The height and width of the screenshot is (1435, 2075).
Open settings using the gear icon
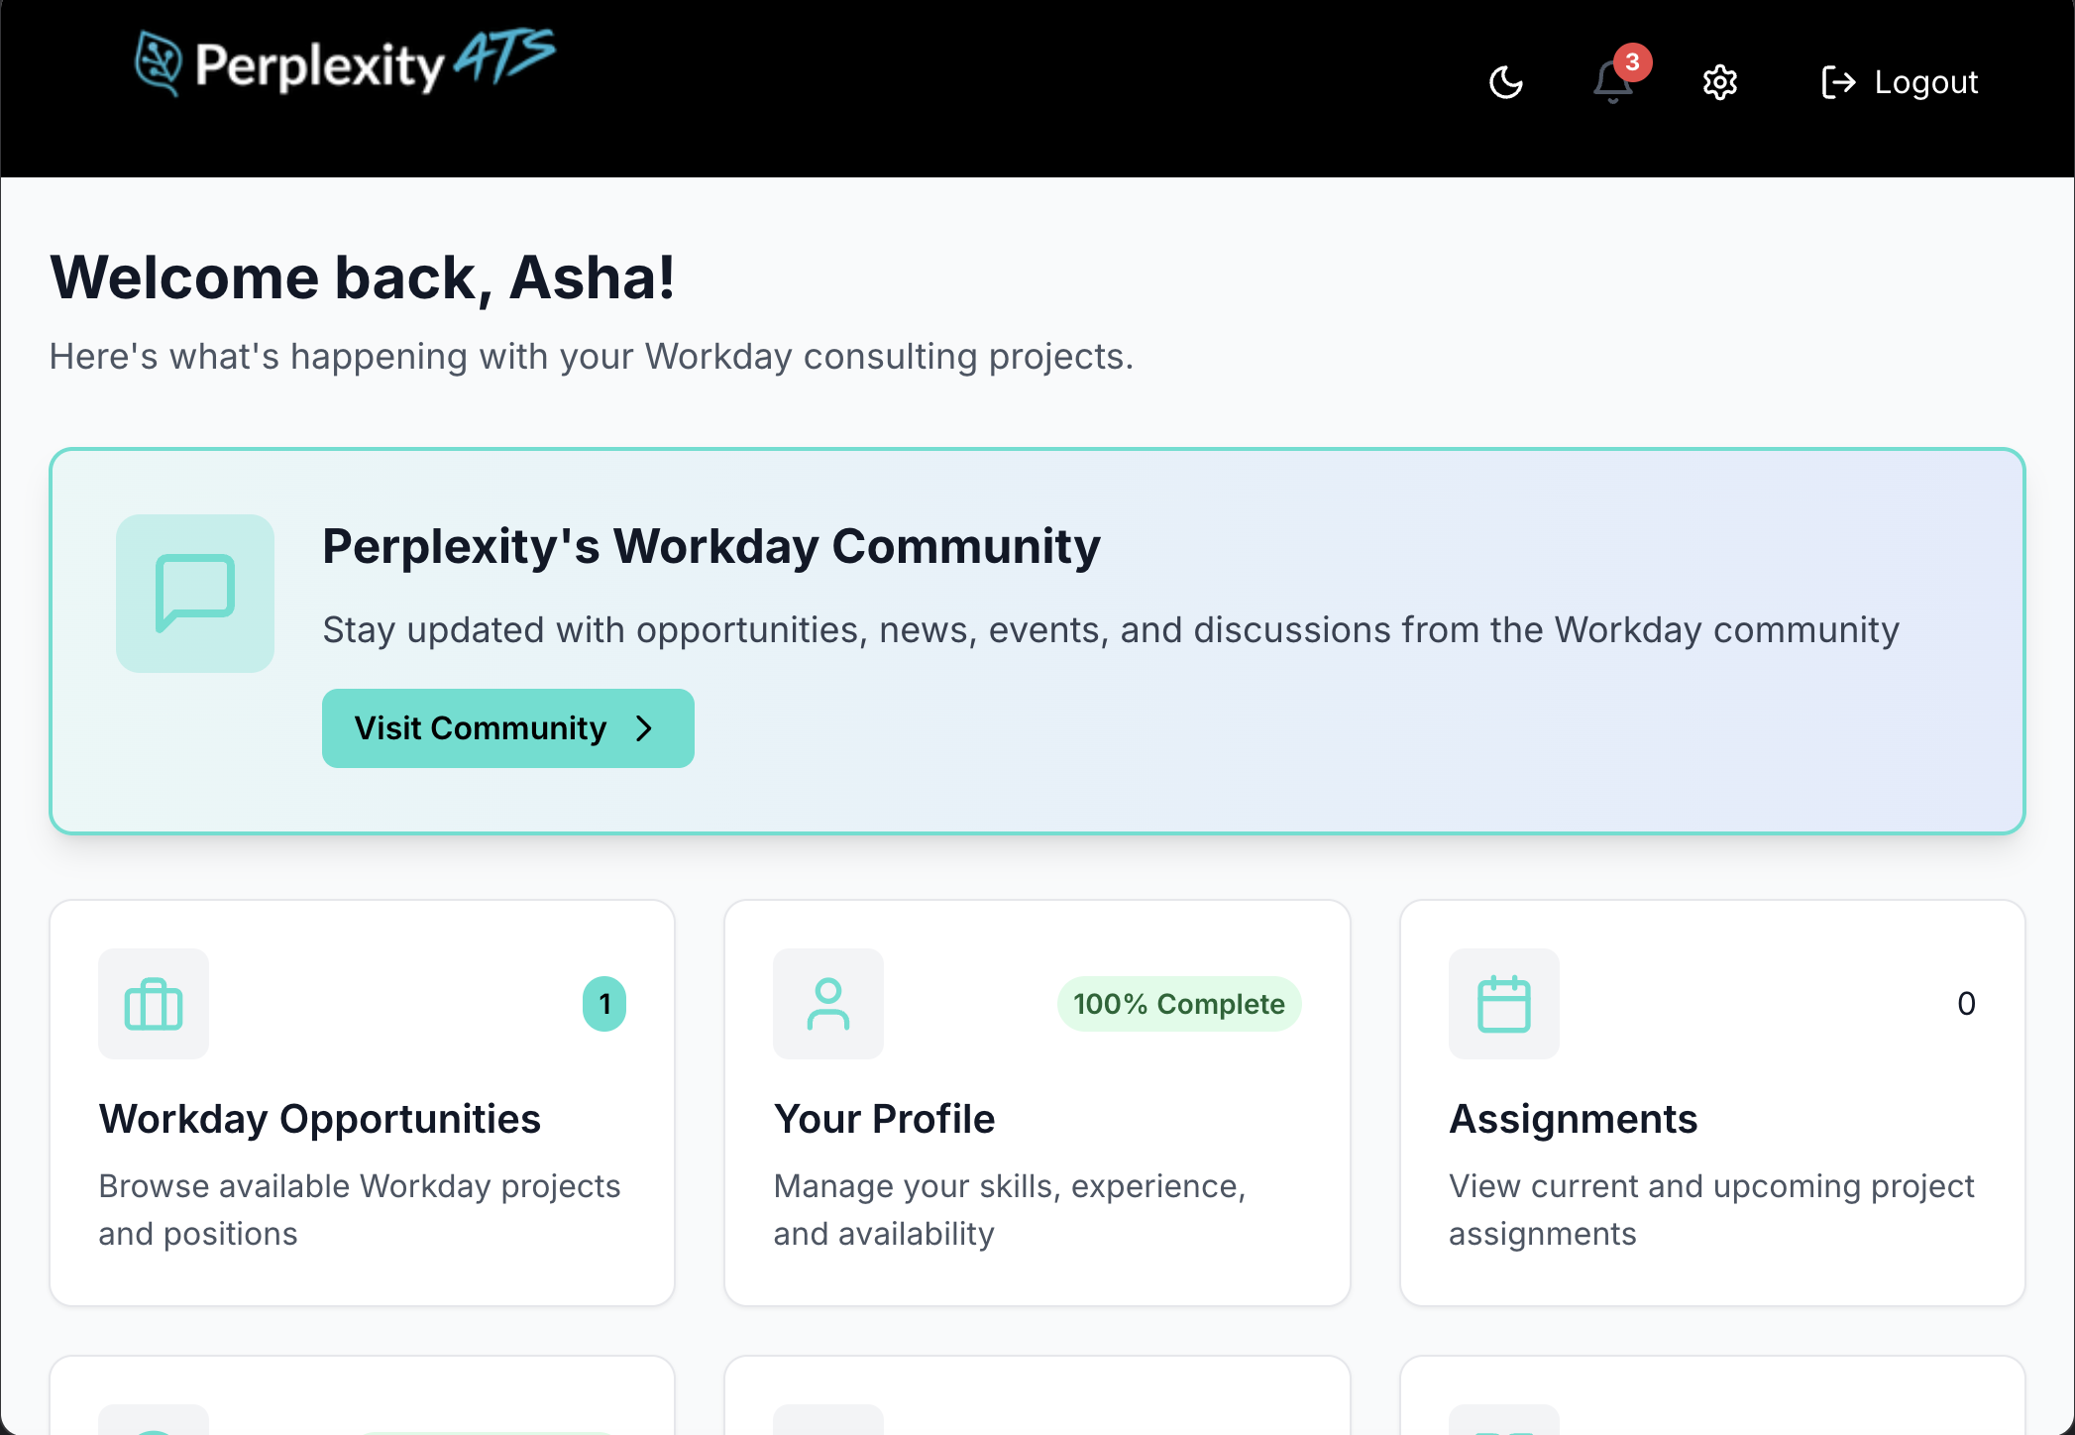click(1721, 82)
